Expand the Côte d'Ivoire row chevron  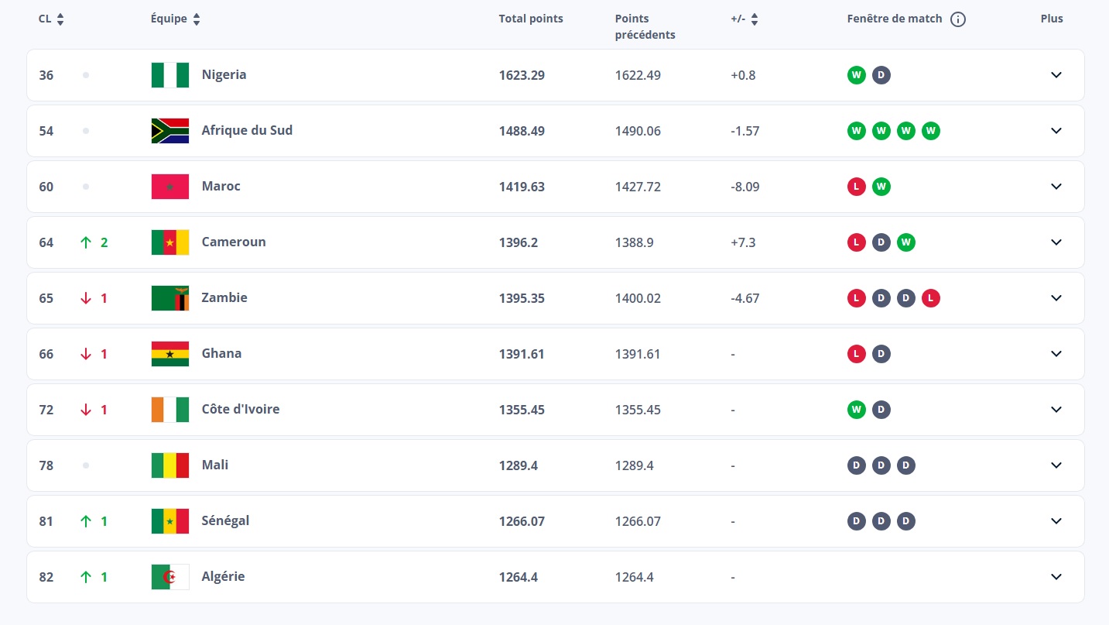(x=1056, y=410)
